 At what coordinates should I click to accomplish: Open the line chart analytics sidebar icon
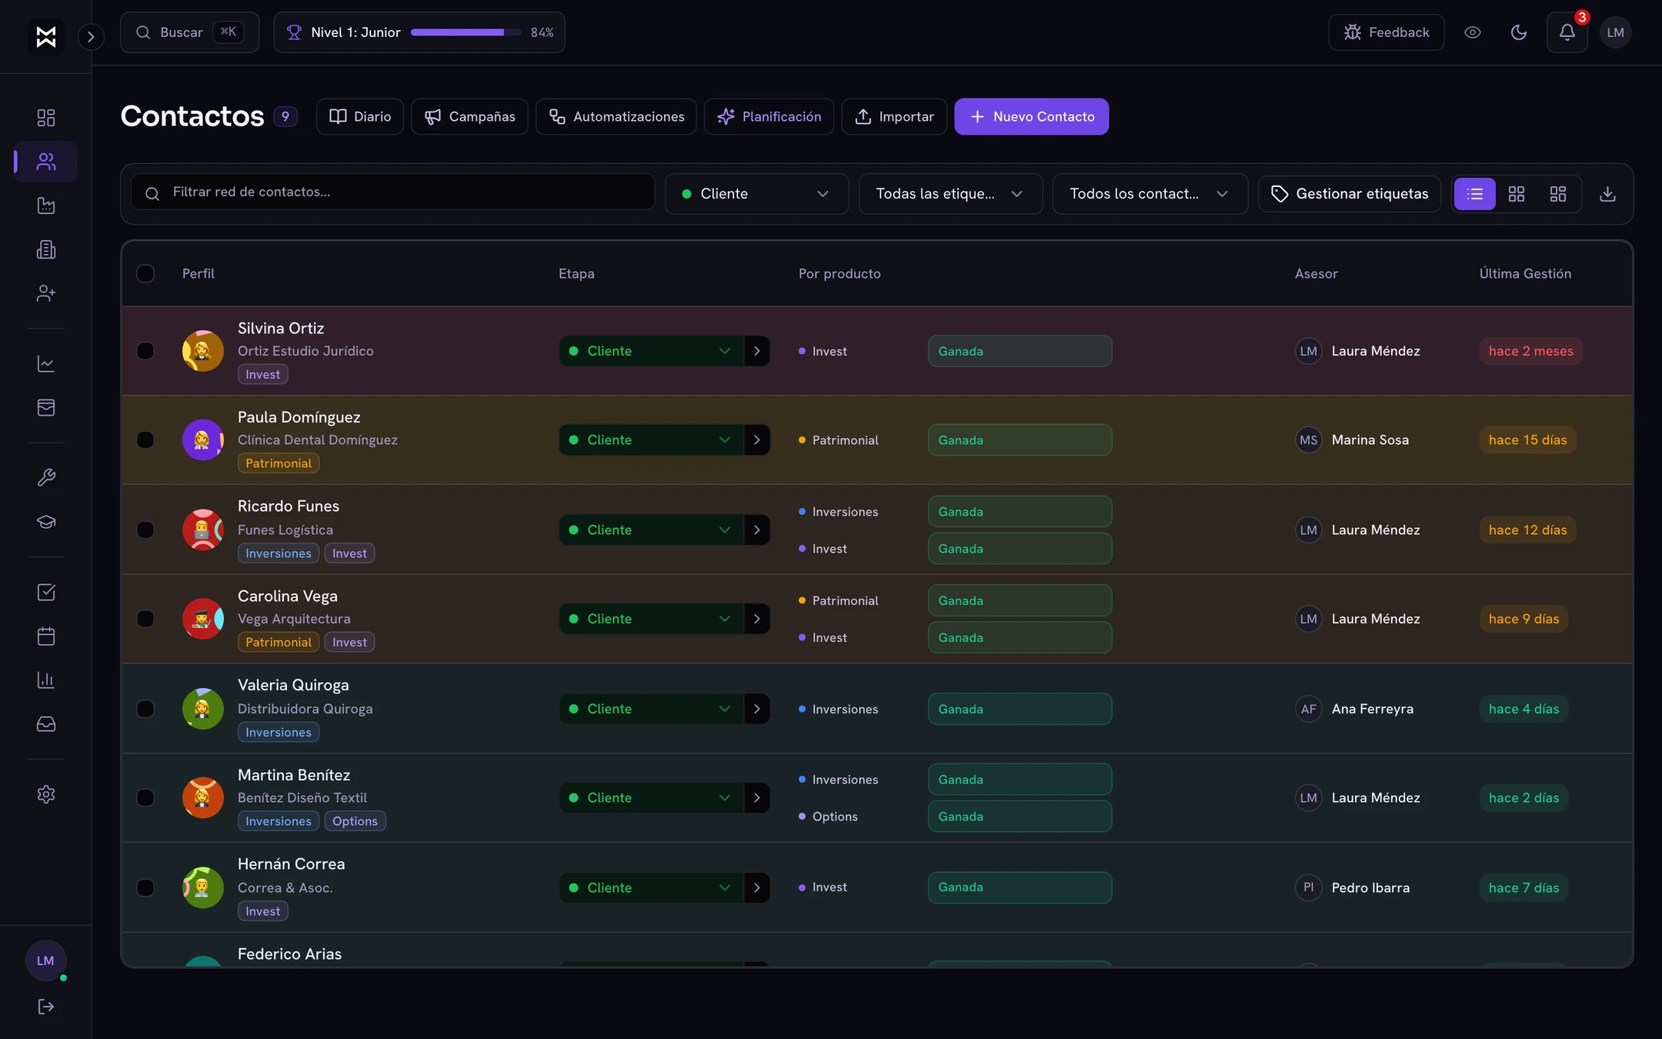pos(46,363)
